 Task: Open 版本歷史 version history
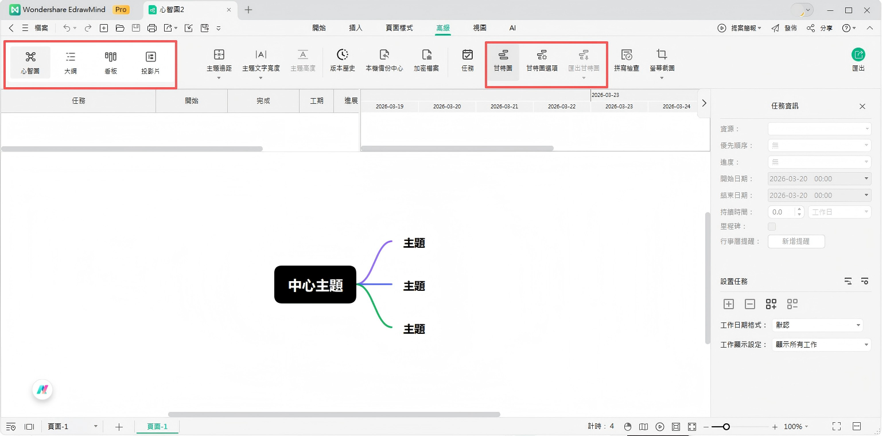tap(343, 60)
